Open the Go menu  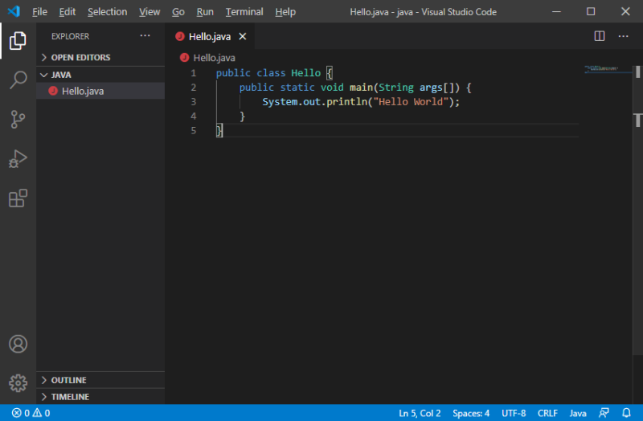[178, 12]
